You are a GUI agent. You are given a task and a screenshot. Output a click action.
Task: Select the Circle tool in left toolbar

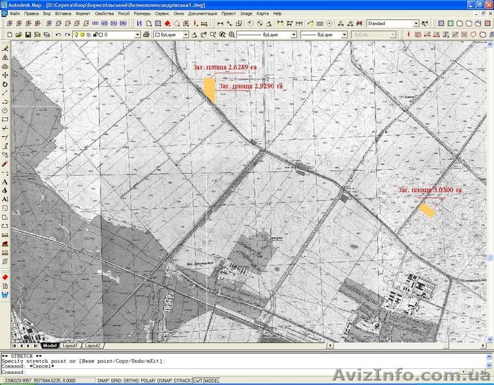(5, 110)
